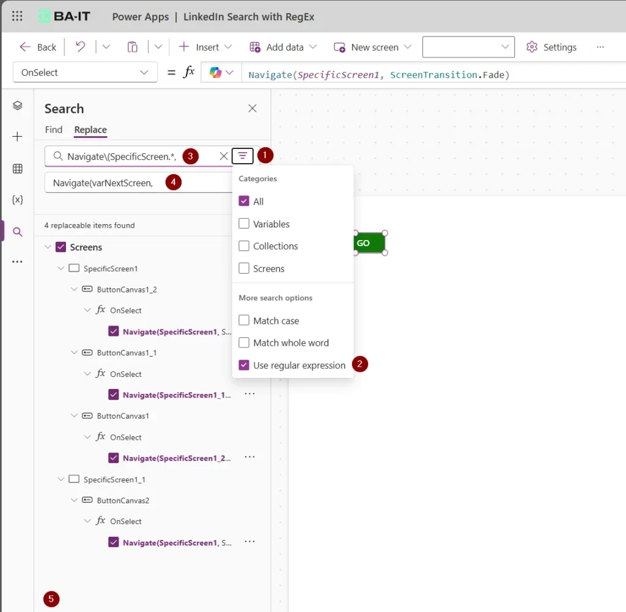The width and height of the screenshot is (626, 612).
Task: Open the Data table icon in sidebar
Action: tap(17, 169)
